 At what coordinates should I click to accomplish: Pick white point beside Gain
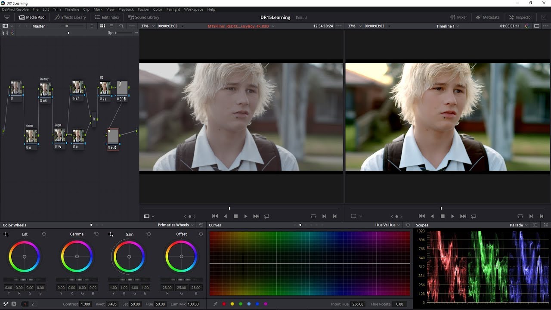click(x=111, y=234)
